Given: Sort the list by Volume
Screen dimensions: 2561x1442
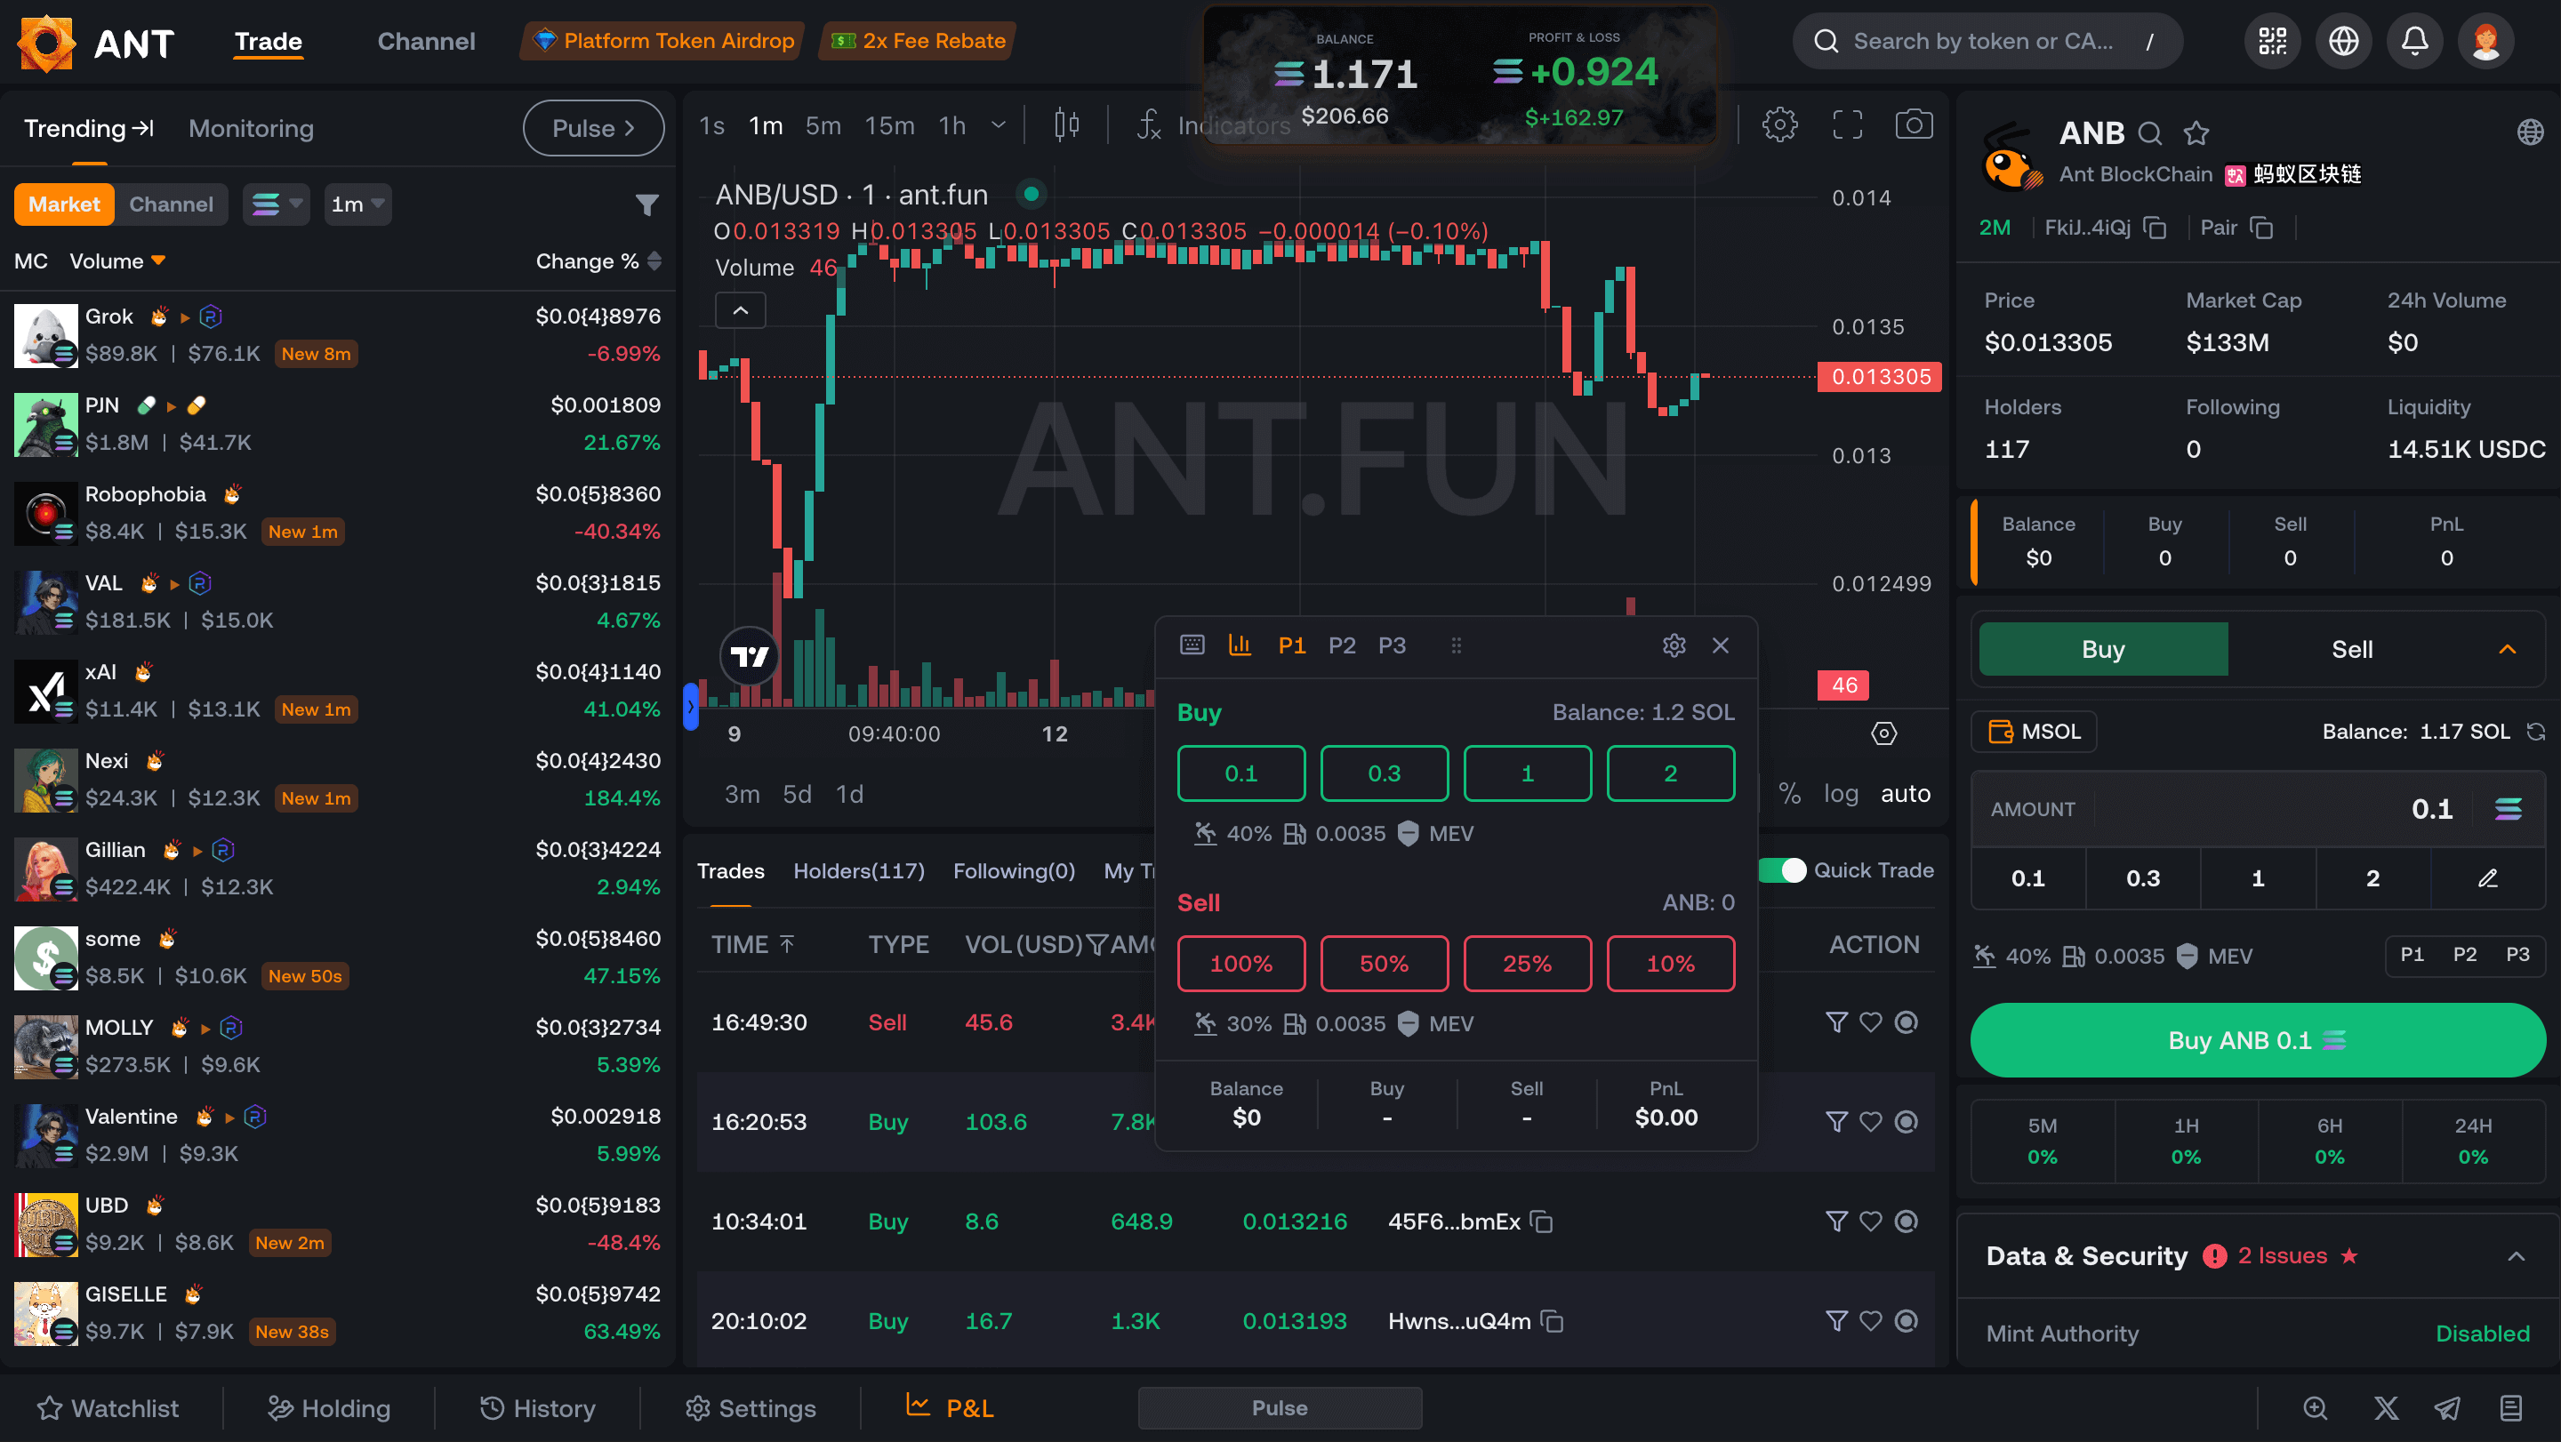Looking at the screenshot, I should (117, 261).
